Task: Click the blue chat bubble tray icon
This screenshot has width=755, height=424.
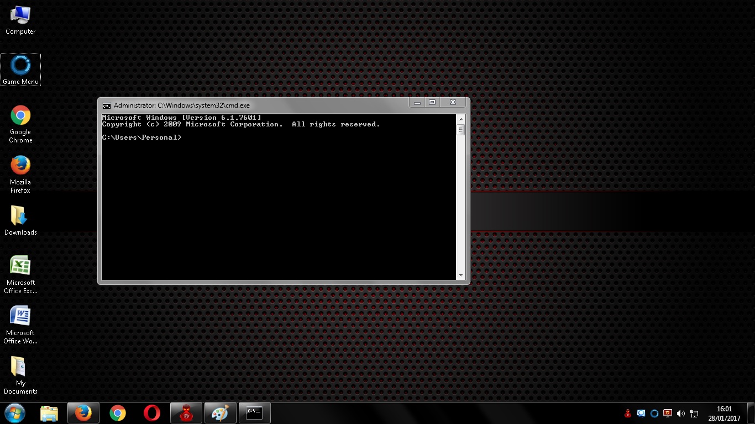Action: tap(641, 413)
